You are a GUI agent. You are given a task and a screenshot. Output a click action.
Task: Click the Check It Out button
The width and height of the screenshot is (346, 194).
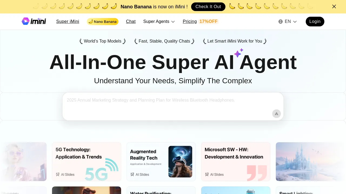[208, 7]
